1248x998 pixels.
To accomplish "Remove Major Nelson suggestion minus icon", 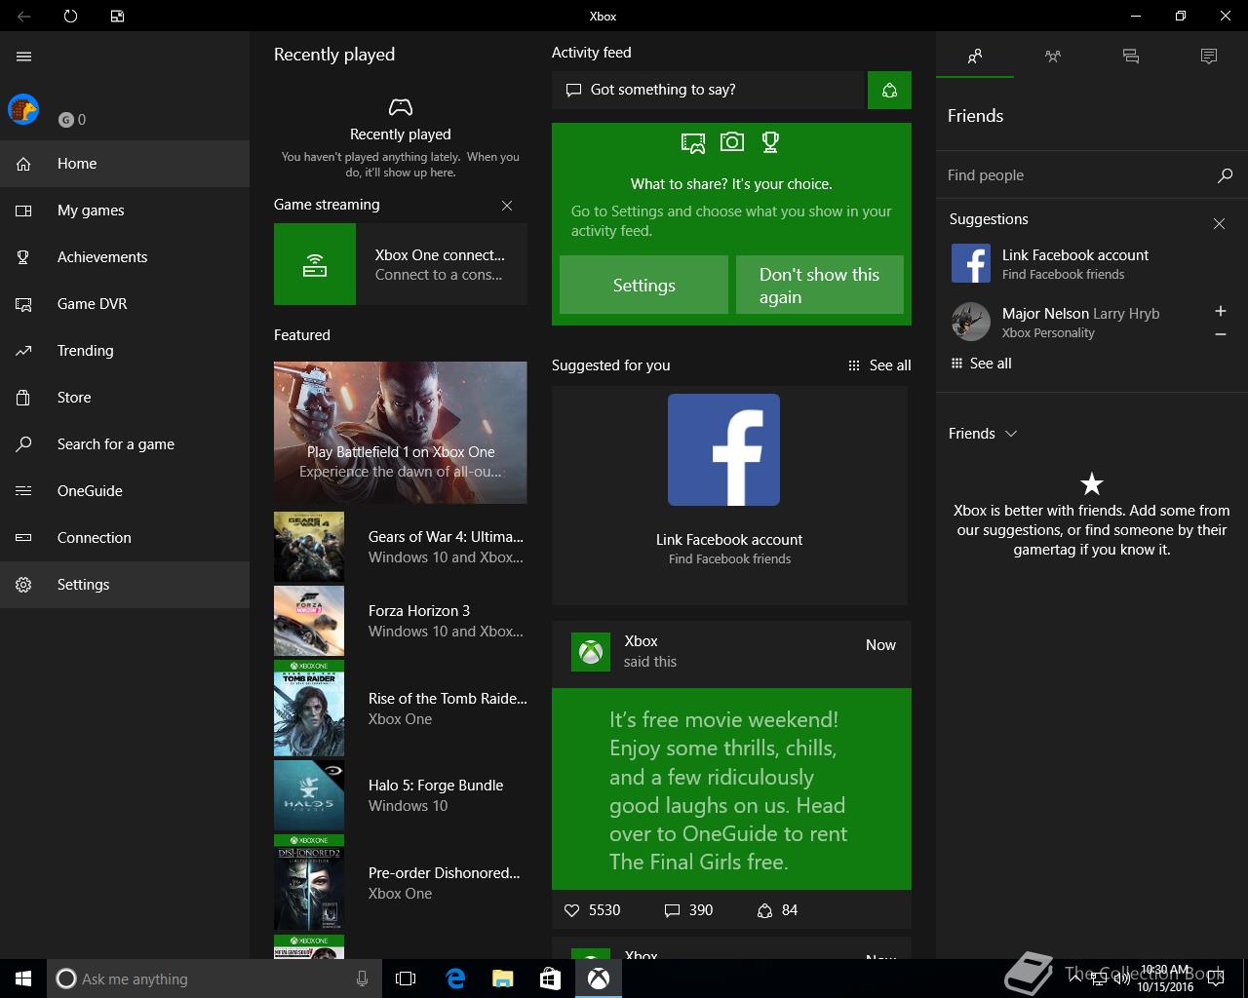I will coord(1221,334).
